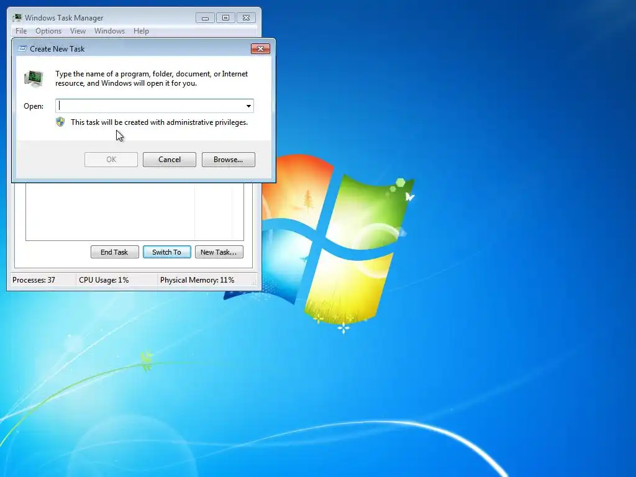Click the Browse... button
This screenshot has width=636, height=477.
pyautogui.click(x=229, y=160)
